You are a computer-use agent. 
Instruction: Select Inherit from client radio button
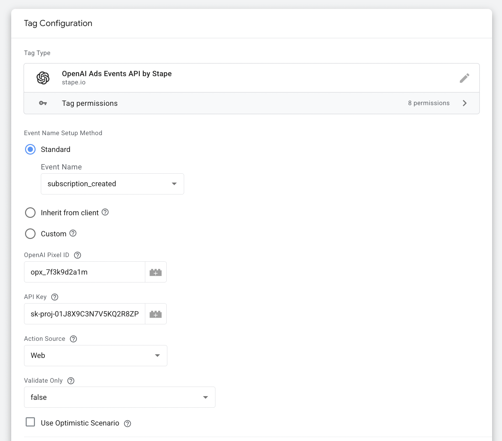pos(30,213)
